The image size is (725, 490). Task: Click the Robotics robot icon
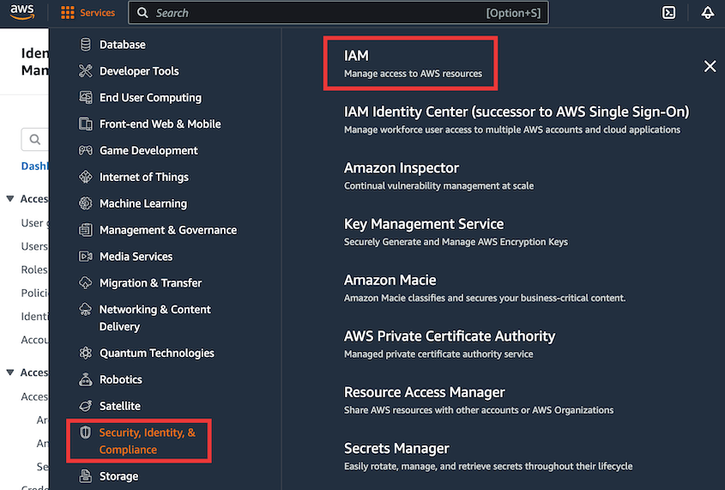coord(86,379)
